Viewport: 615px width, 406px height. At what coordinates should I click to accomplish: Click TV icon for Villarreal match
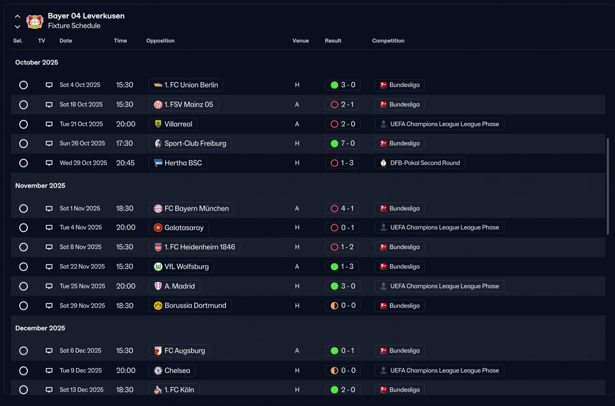(49, 124)
